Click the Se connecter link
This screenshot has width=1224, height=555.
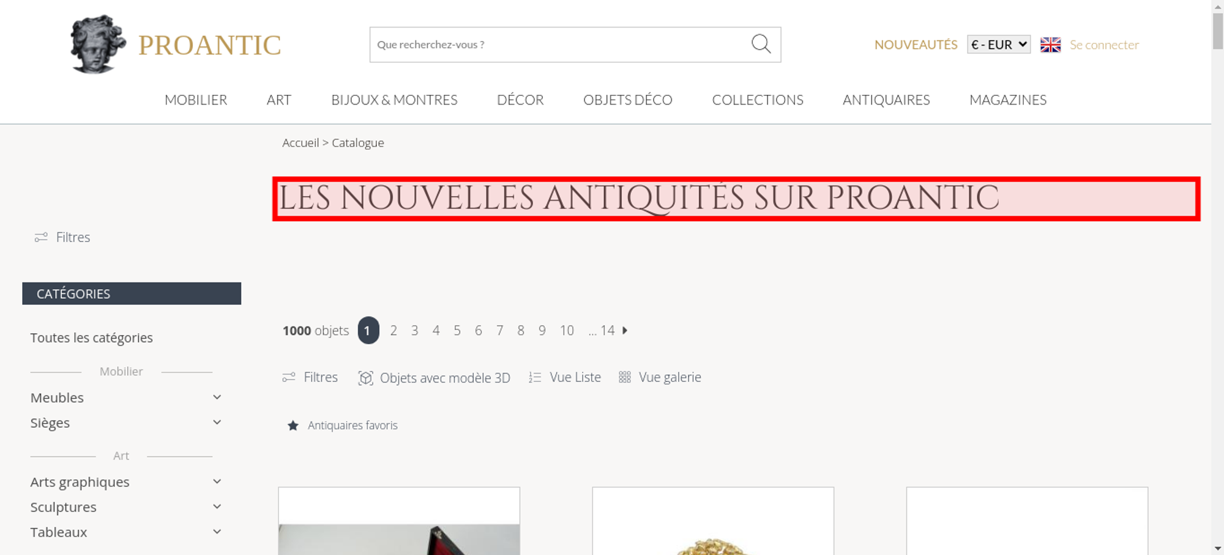tap(1104, 45)
